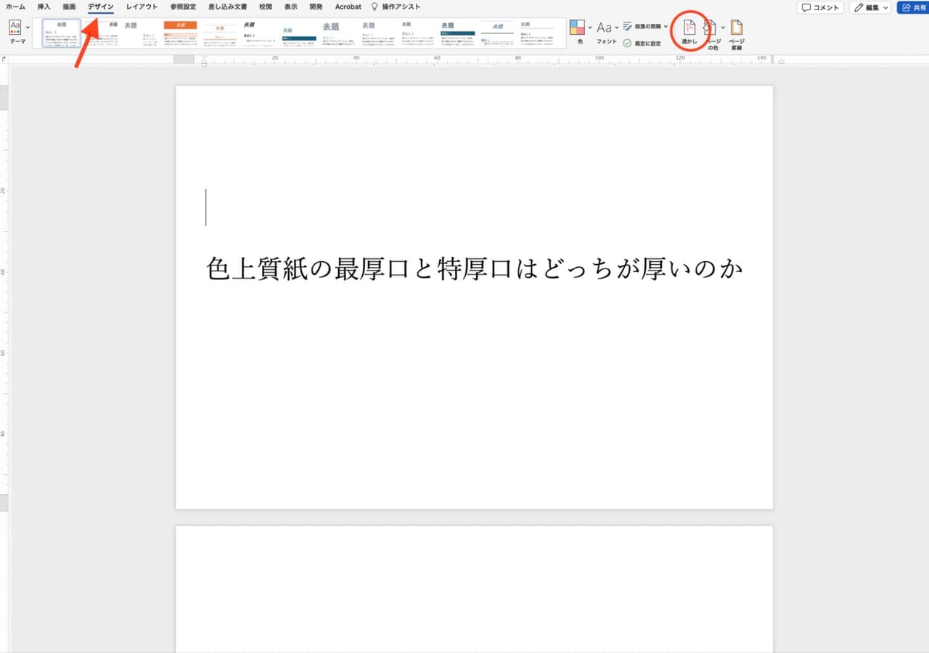Screen dimensions: 929x653
Task: Switch to the 挿入 (Insert) ribbon tab
Action: coord(43,7)
